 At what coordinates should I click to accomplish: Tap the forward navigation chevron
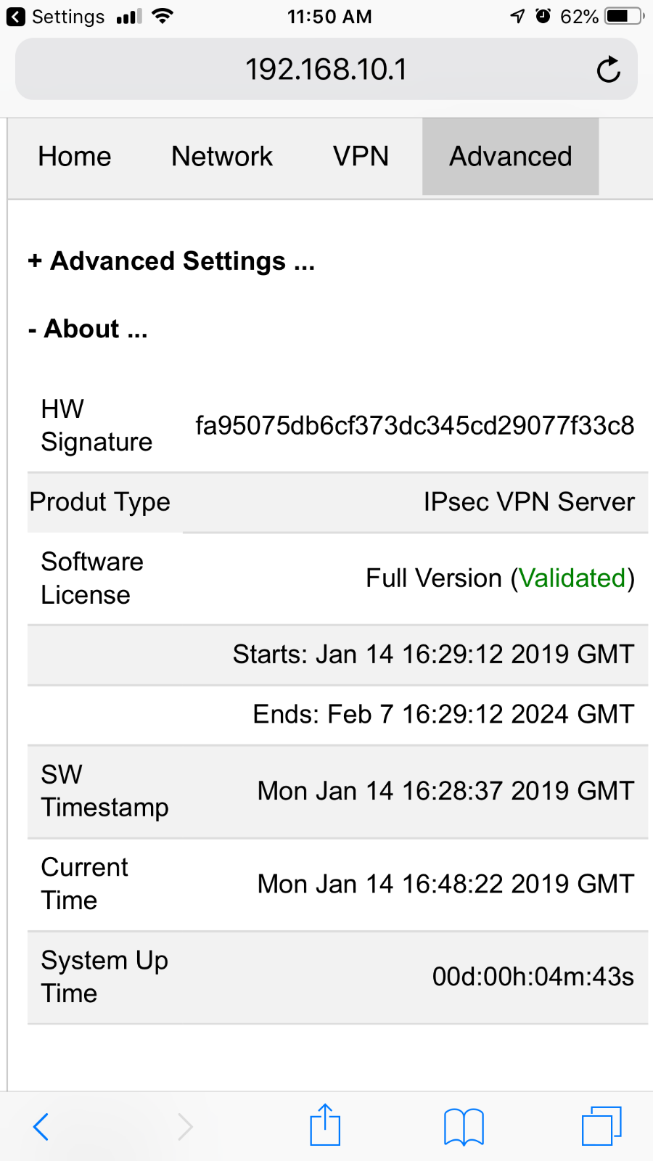click(x=185, y=1127)
